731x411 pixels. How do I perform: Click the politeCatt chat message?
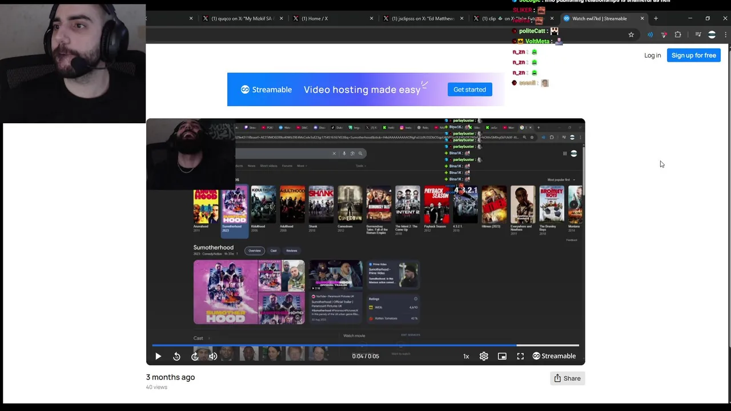pos(536,31)
